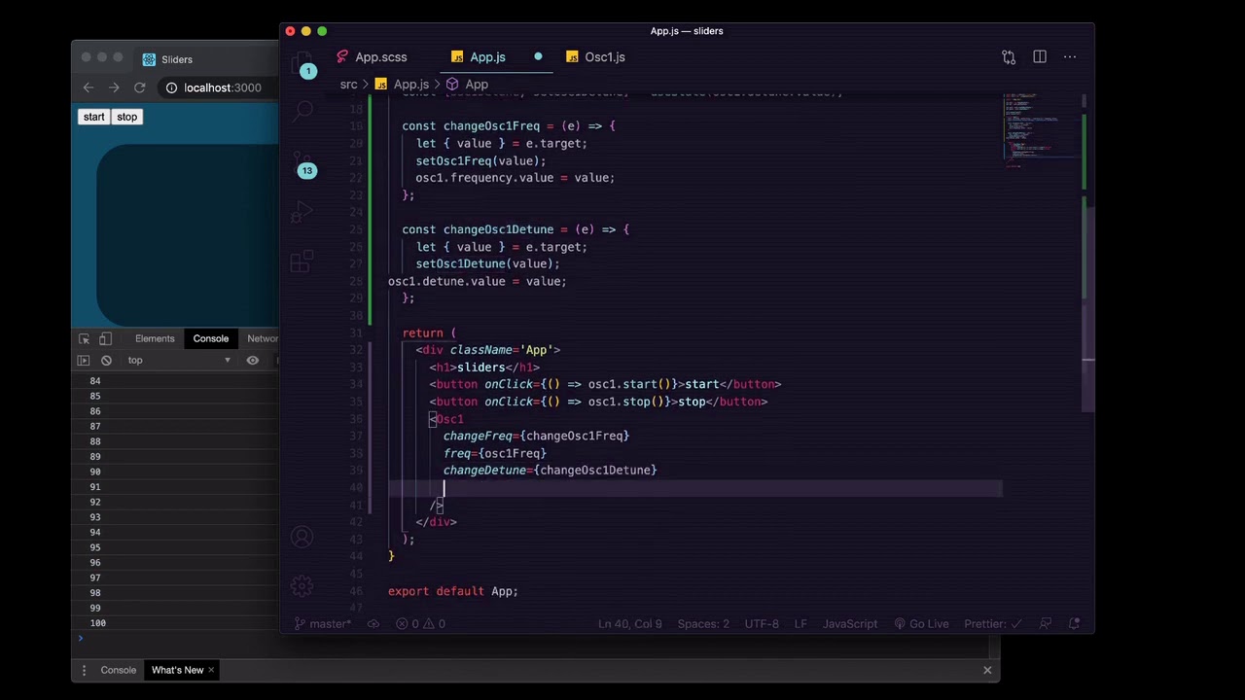Click 'export default App;' code line
Screen dimensions: 1245x700
click(x=453, y=591)
